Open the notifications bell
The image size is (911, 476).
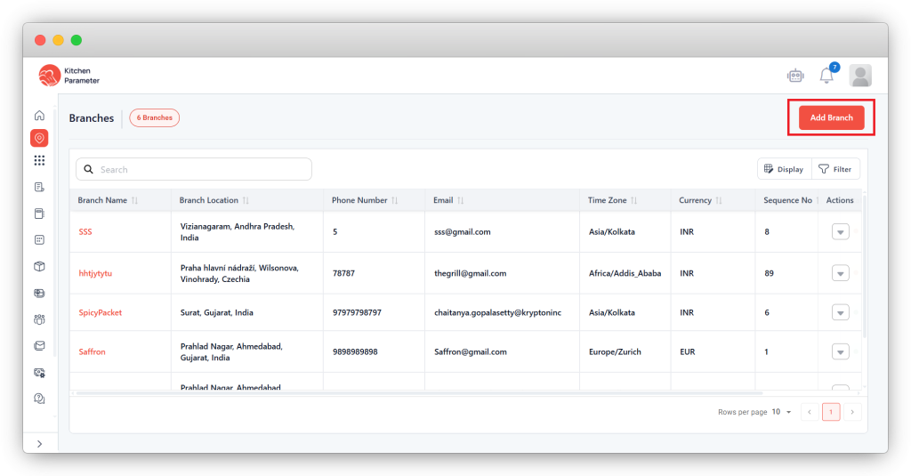826,76
